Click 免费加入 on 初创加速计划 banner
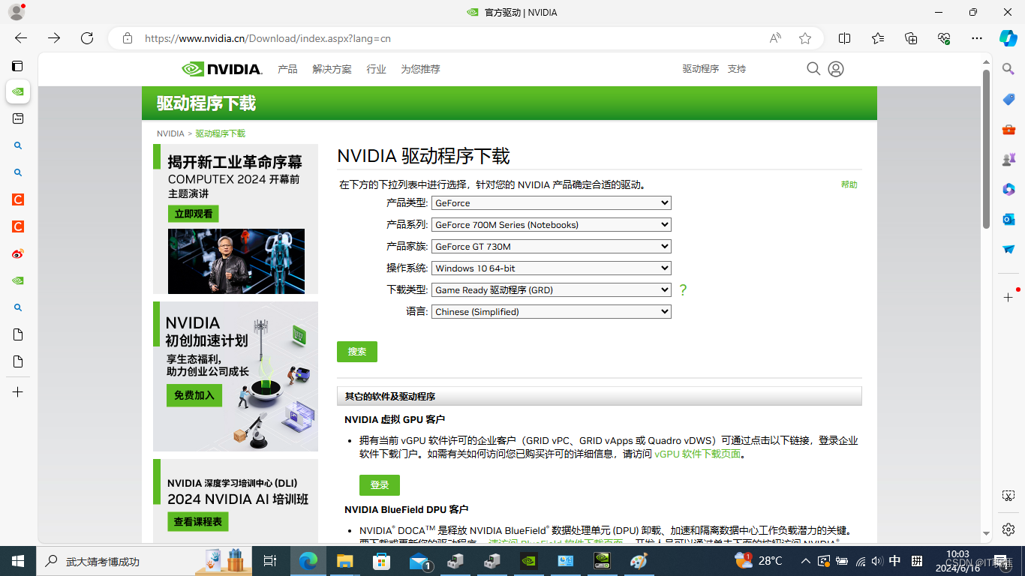 point(194,395)
